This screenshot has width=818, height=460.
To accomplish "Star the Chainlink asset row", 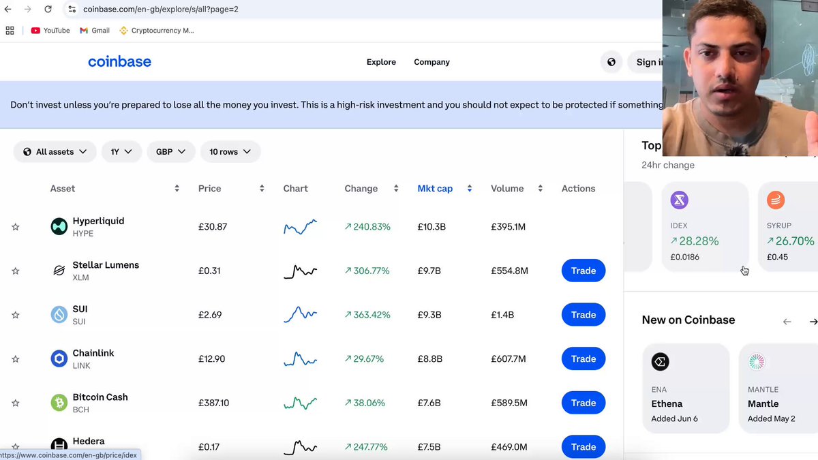I will pos(16,359).
